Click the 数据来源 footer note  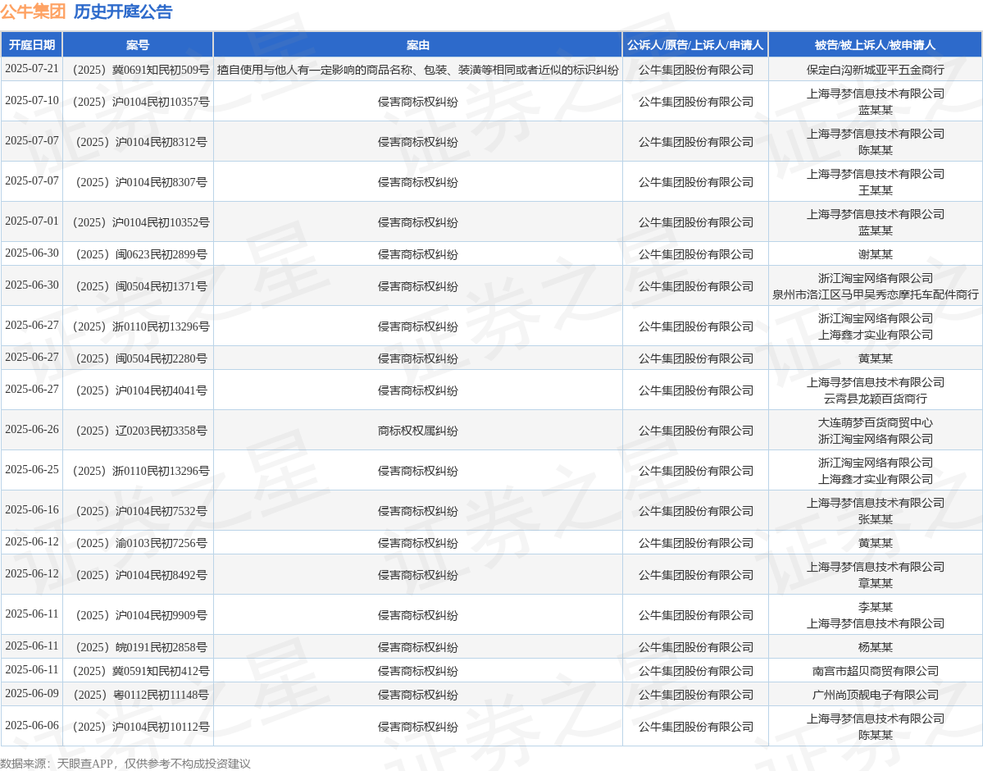point(125,763)
